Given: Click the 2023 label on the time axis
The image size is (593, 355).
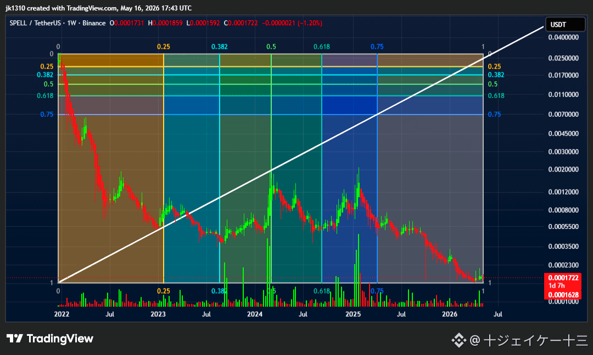Looking at the screenshot, I should (x=158, y=314).
